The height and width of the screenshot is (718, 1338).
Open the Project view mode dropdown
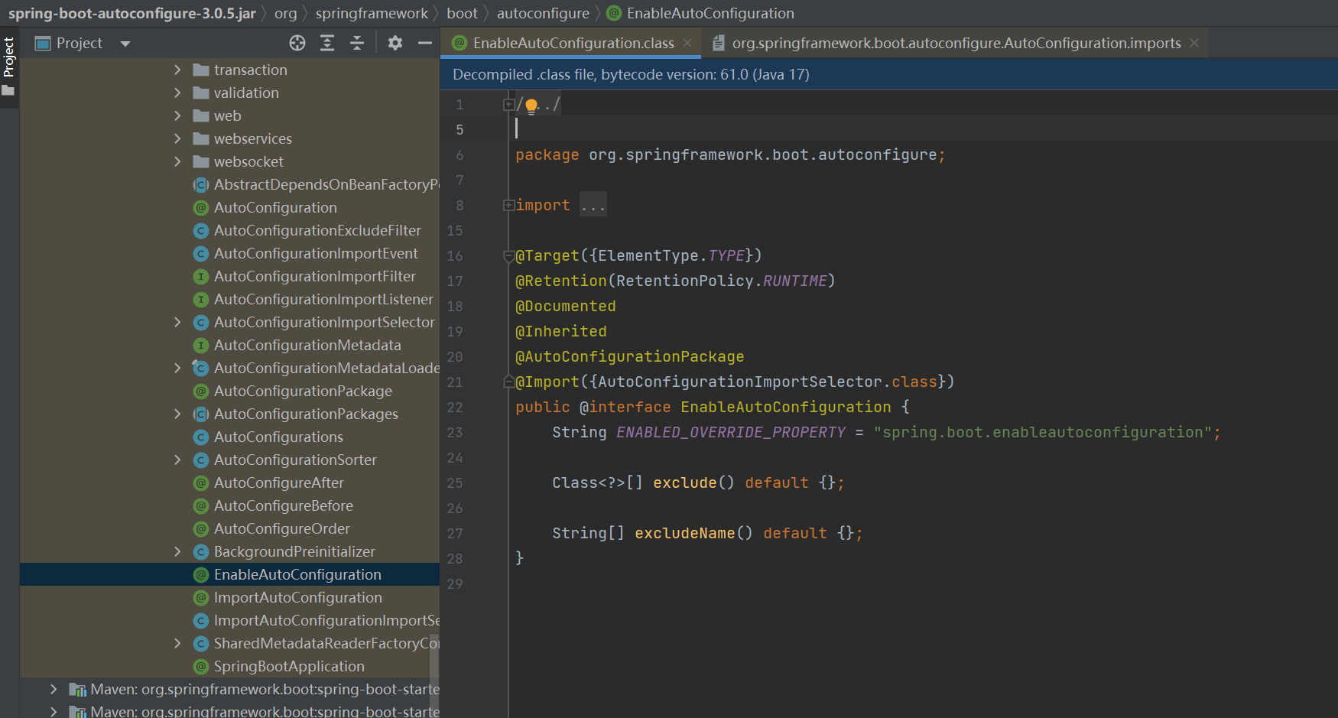125,43
